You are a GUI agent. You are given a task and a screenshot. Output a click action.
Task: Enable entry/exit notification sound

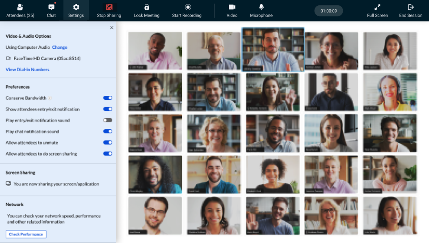point(108,120)
